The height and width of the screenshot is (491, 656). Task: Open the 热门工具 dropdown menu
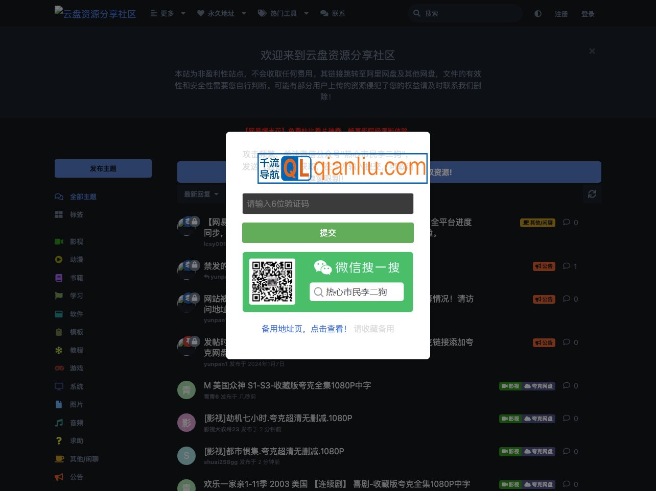coord(284,13)
